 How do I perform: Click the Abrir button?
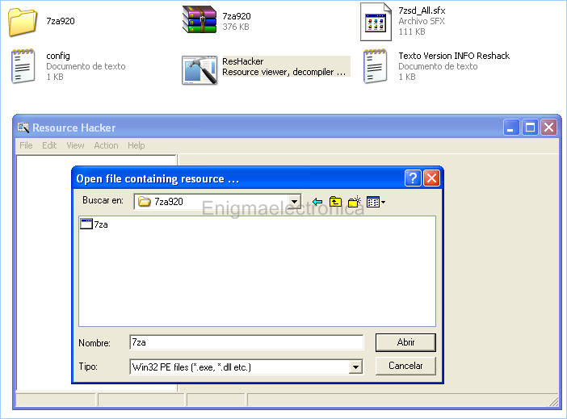coord(405,342)
